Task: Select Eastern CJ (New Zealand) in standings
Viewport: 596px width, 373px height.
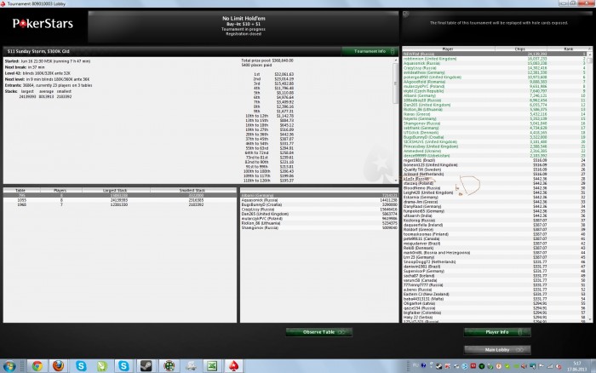Action: click(495, 295)
